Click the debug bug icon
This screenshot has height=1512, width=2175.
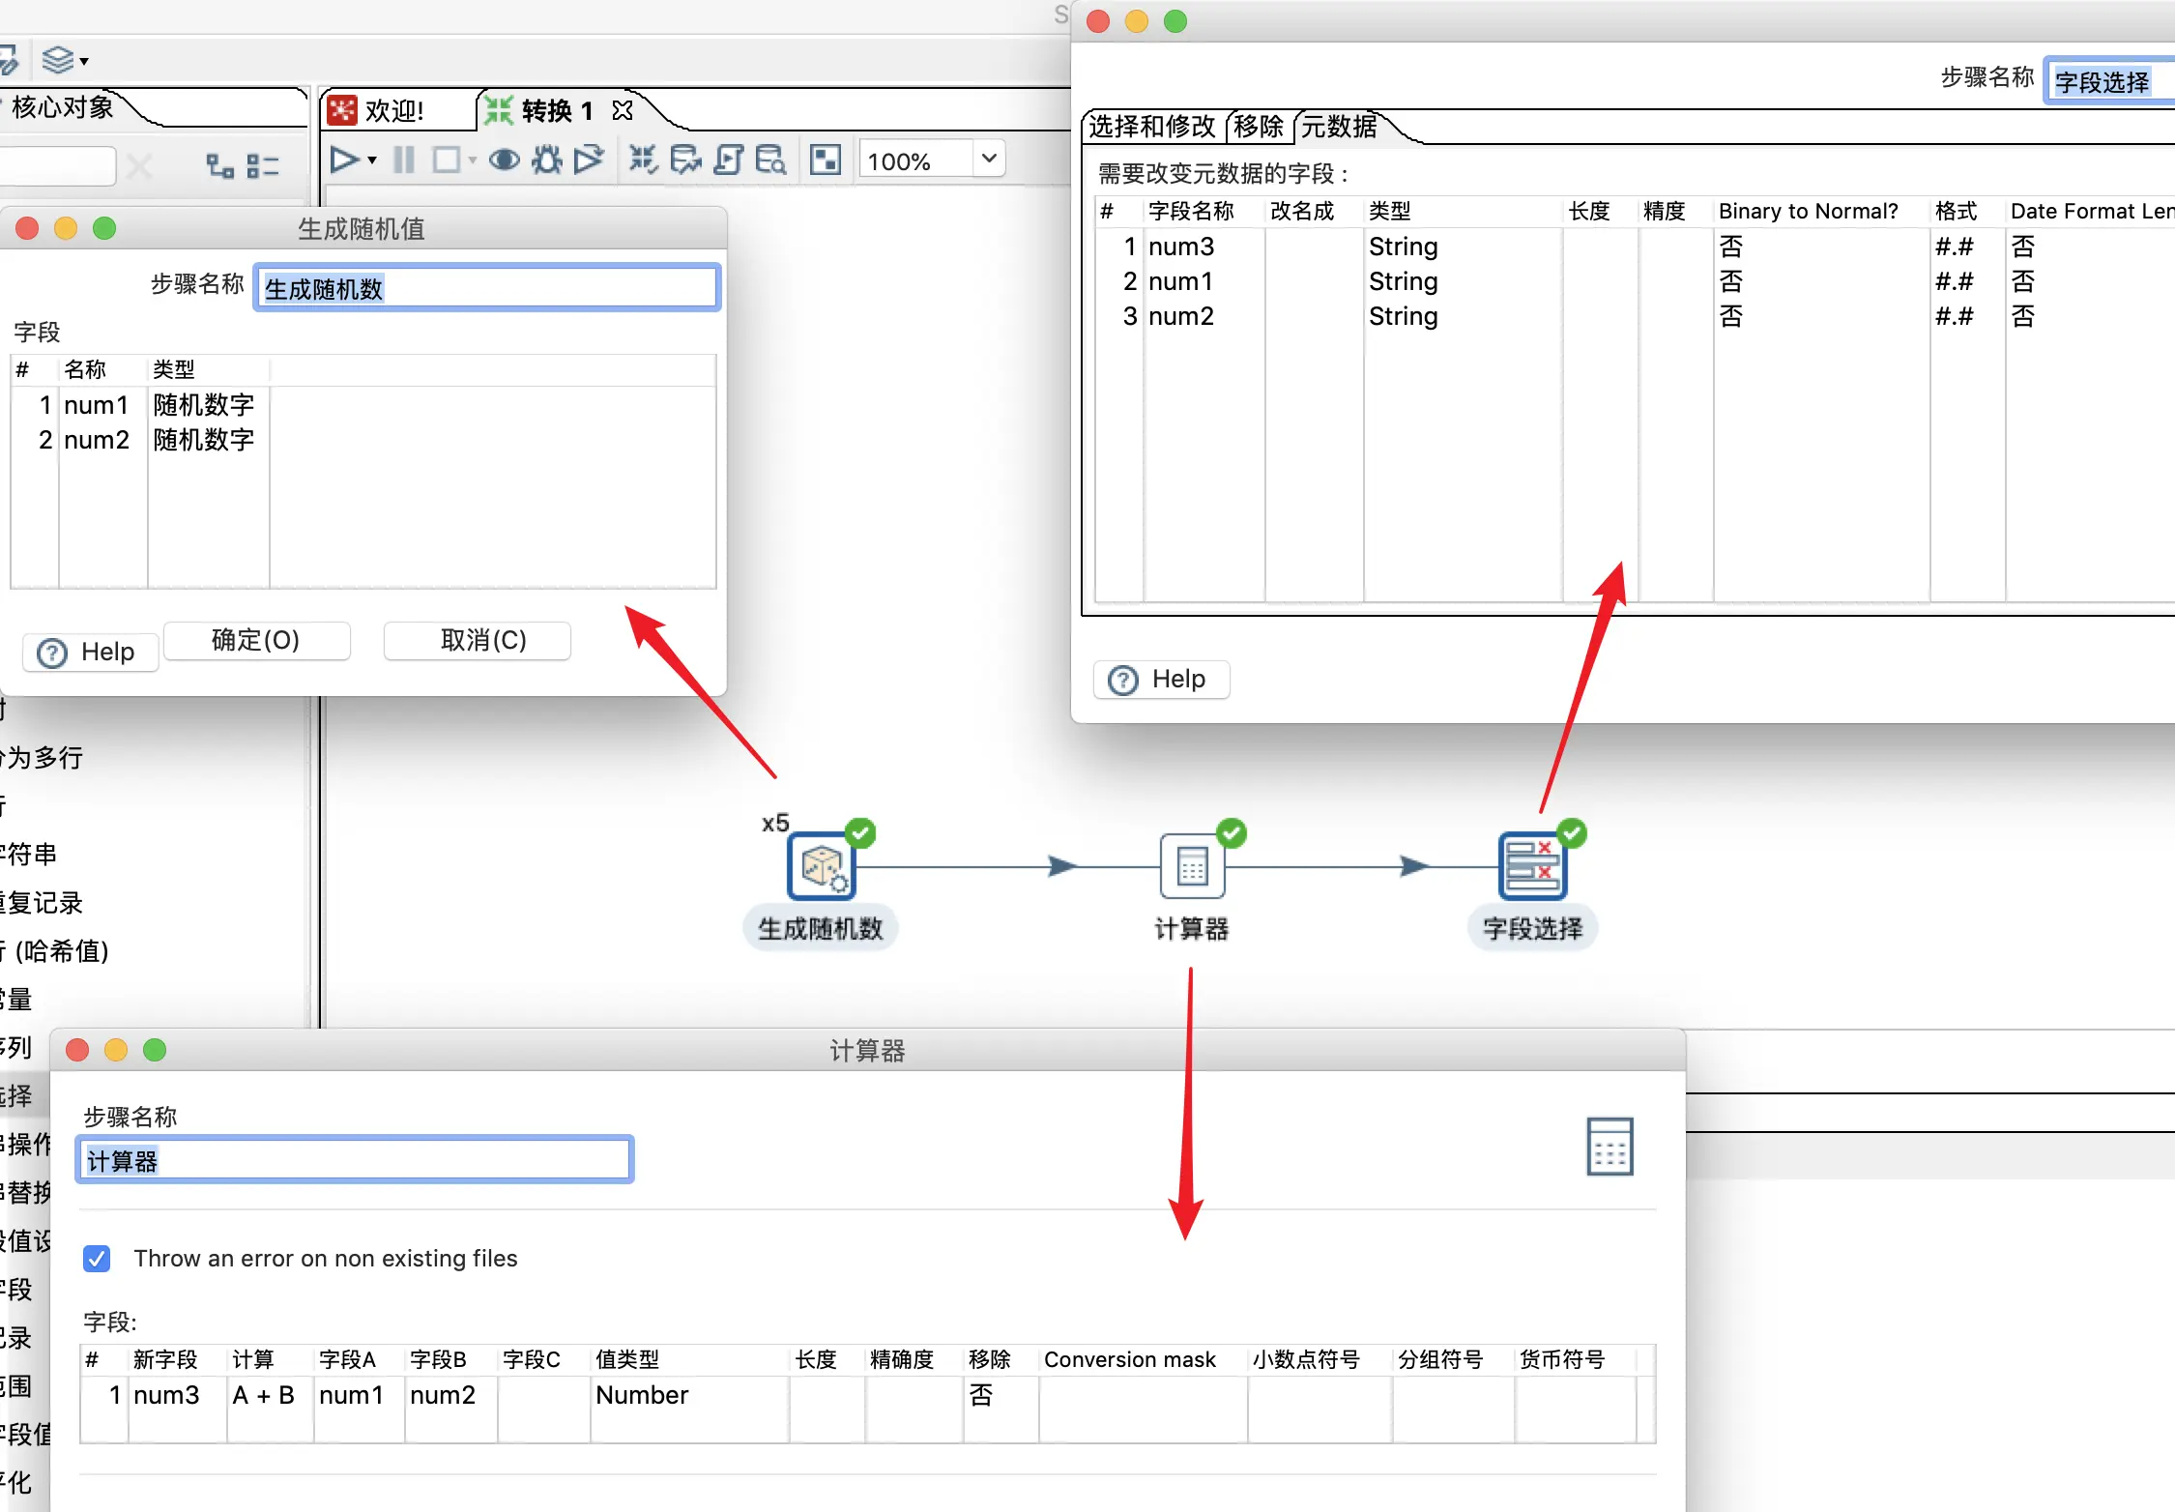(x=547, y=160)
